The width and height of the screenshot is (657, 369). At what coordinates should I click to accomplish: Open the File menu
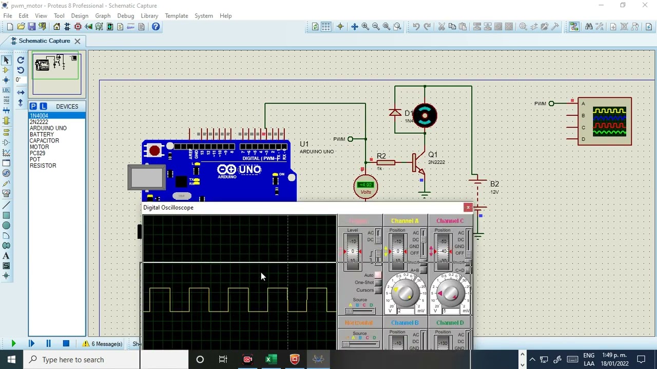8,16
